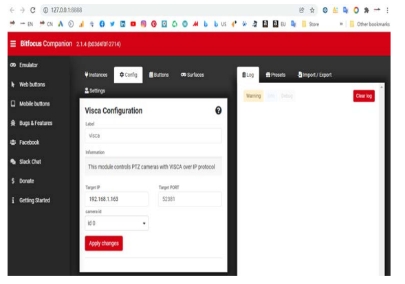Screen dimensions: 405x284
Task: Click the Target IP input field
Action: (116, 199)
